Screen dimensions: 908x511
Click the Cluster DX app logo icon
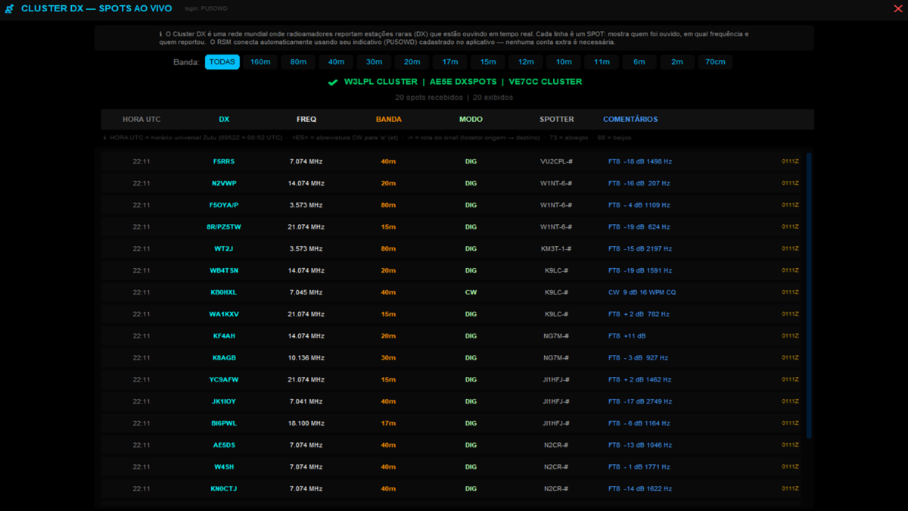click(x=10, y=9)
